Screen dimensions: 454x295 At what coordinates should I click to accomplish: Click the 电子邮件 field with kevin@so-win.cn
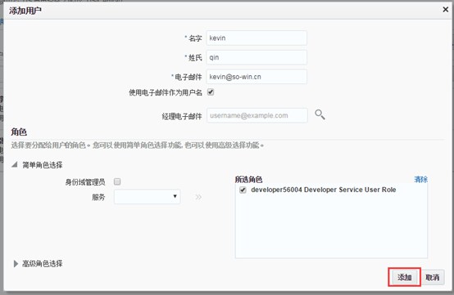click(x=257, y=77)
